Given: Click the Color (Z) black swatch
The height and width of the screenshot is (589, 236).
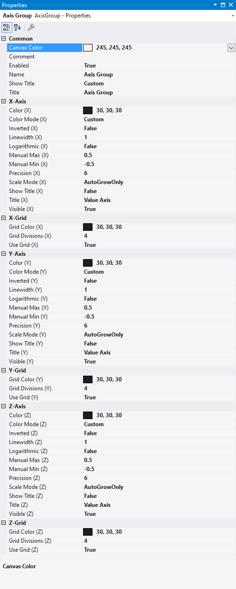Looking at the screenshot, I should 88,415.
